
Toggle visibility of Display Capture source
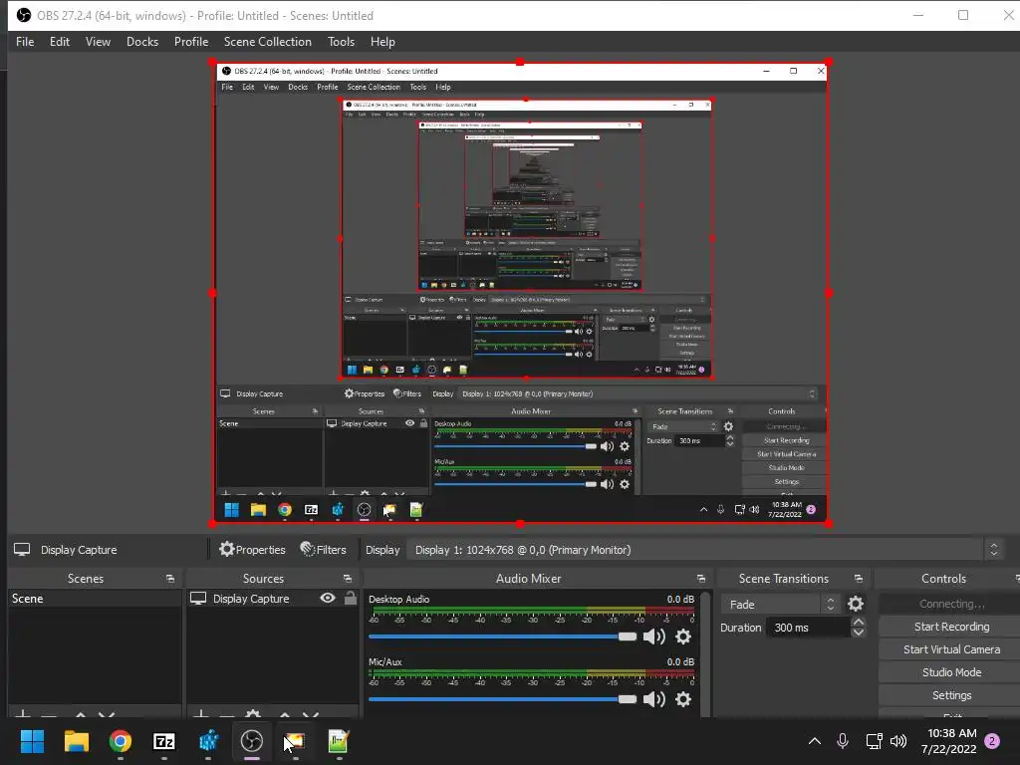328,598
